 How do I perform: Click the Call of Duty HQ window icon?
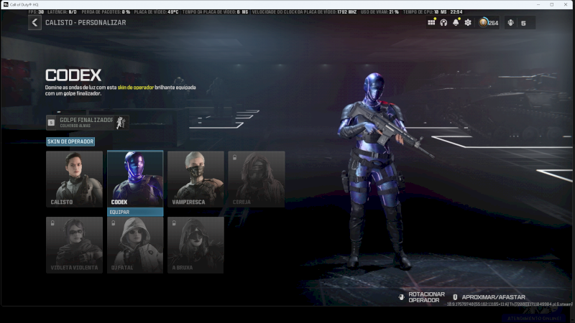point(6,4)
